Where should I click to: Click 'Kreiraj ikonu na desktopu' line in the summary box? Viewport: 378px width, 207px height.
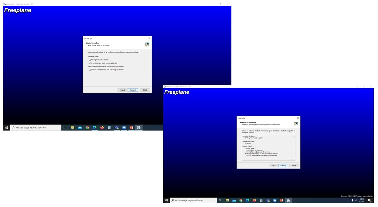click(x=254, y=150)
